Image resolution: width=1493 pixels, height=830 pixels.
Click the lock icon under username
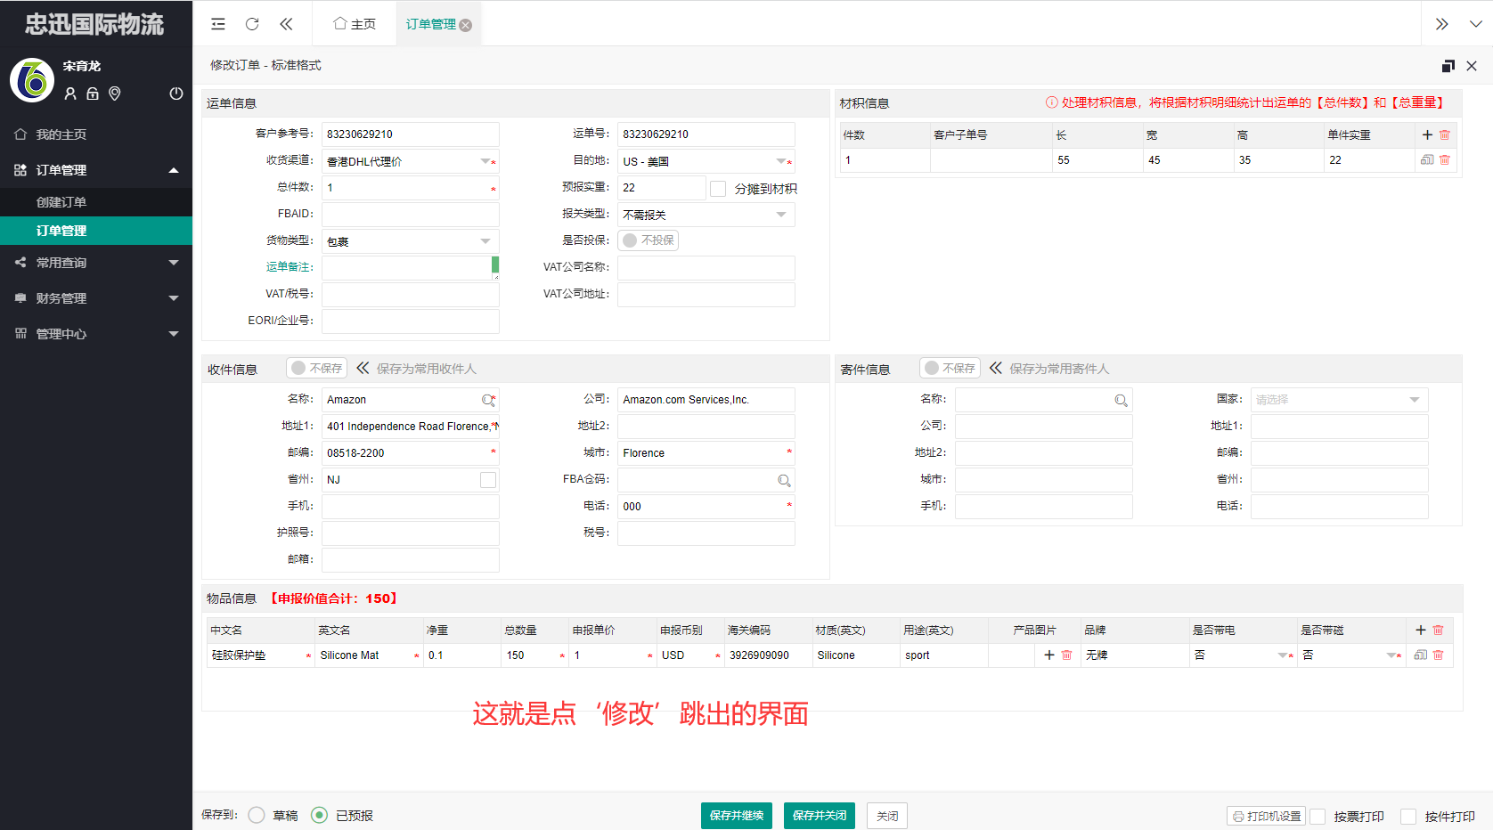click(93, 94)
